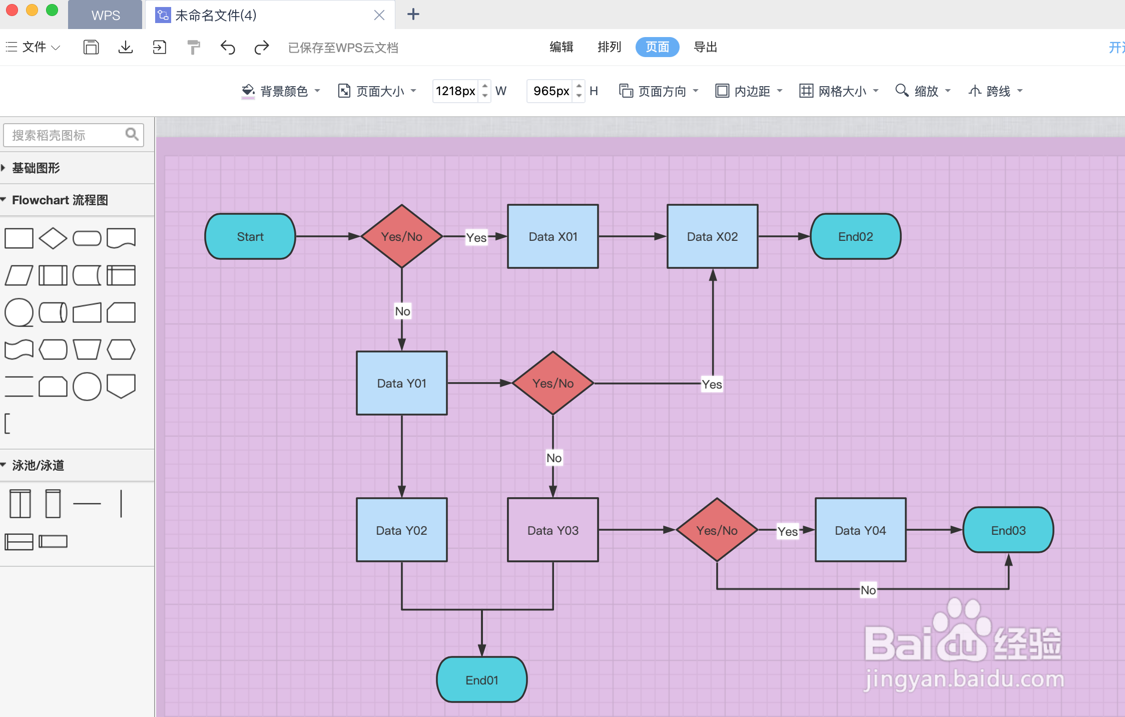
Task: Select the Start node on canvas
Action: (250, 236)
